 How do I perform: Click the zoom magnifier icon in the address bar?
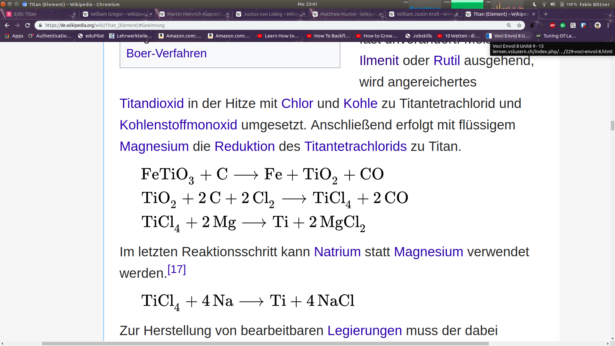(509, 25)
